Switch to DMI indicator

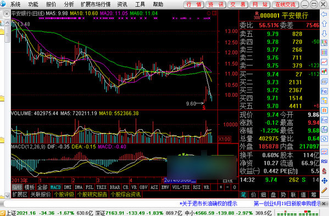(68, 187)
